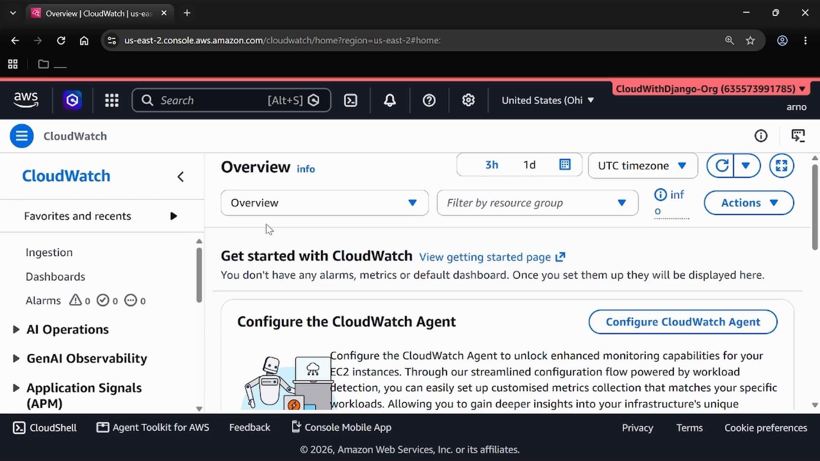Open the AWS services grid menu

tap(112, 100)
